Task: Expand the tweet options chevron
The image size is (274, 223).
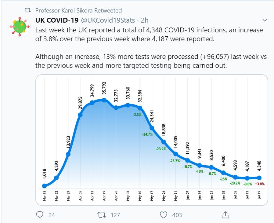Action: pos(265,20)
